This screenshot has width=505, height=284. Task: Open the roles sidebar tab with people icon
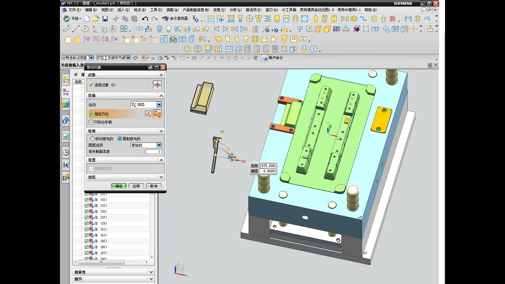click(x=65, y=177)
